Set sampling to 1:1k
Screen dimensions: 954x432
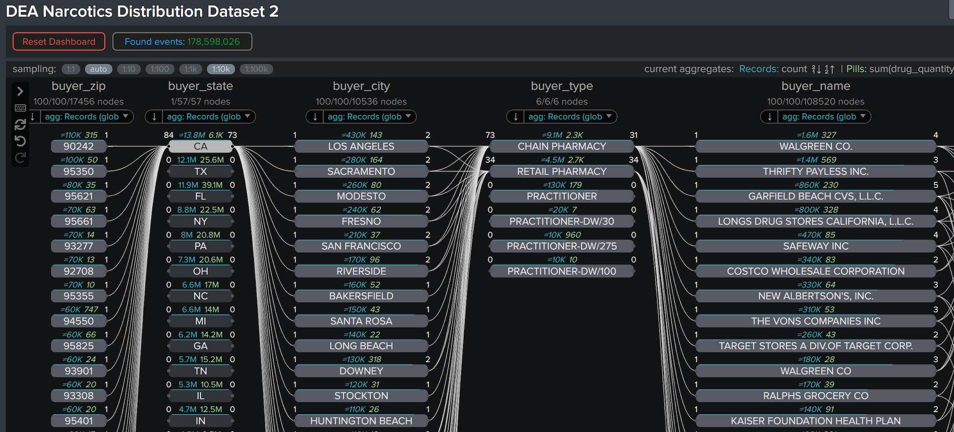click(191, 69)
